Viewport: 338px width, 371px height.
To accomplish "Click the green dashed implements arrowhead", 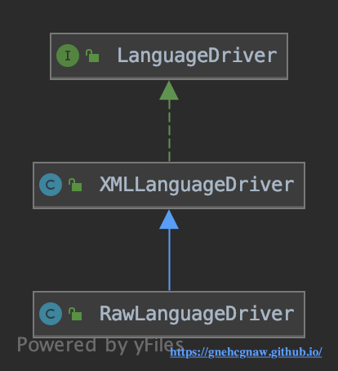I will coord(169,91).
